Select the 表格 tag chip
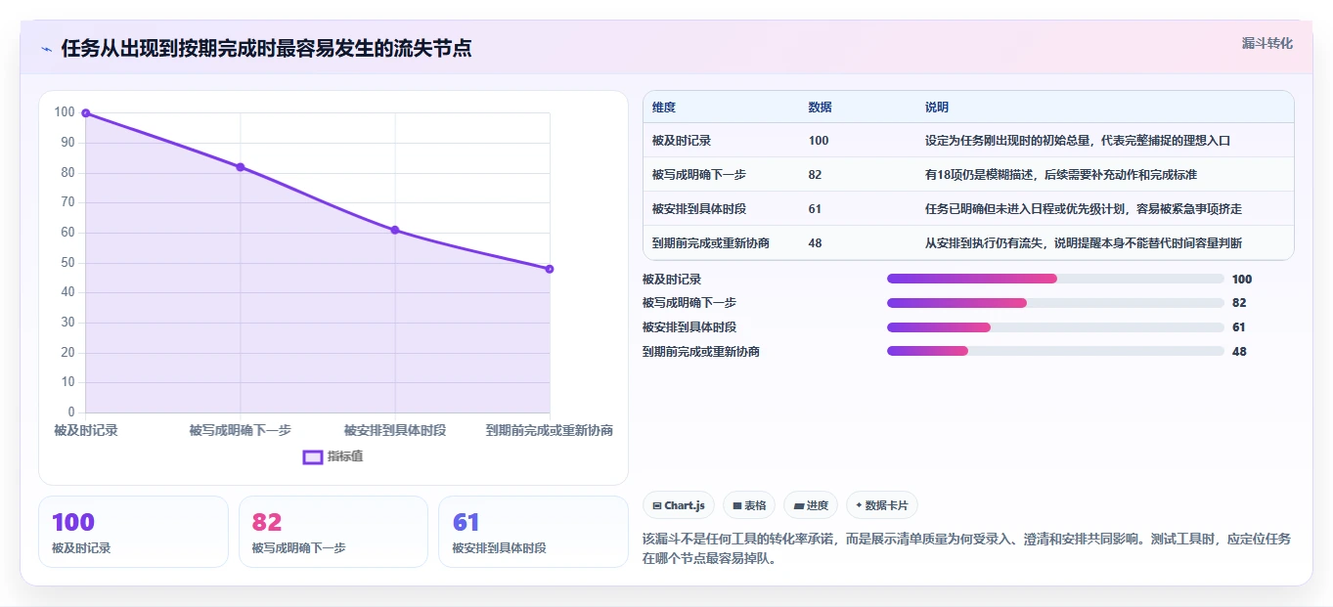 (x=749, y=505)
